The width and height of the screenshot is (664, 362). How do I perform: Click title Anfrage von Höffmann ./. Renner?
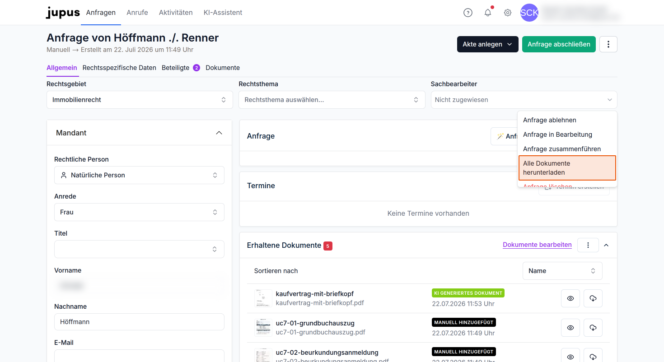point(133,37)
